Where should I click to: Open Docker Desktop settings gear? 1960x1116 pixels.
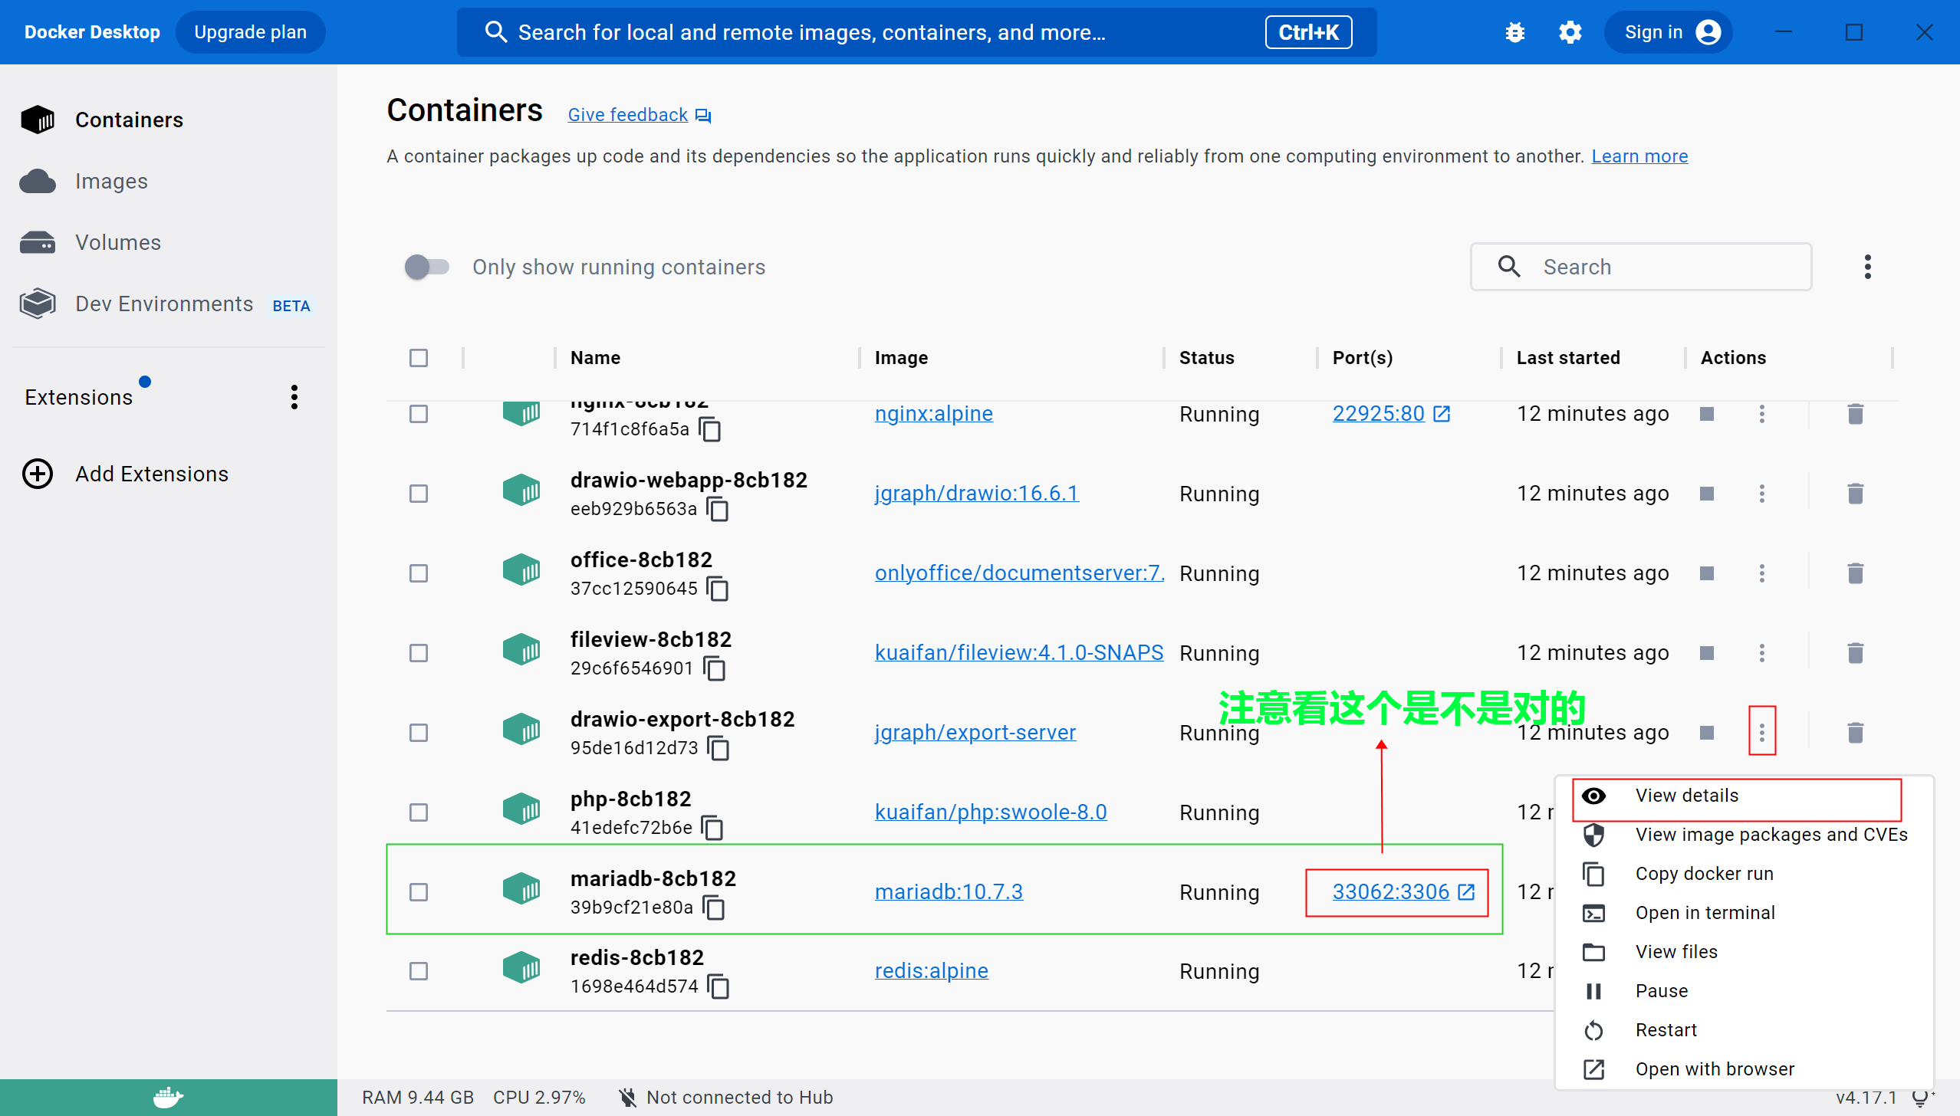click(1570, 32)
